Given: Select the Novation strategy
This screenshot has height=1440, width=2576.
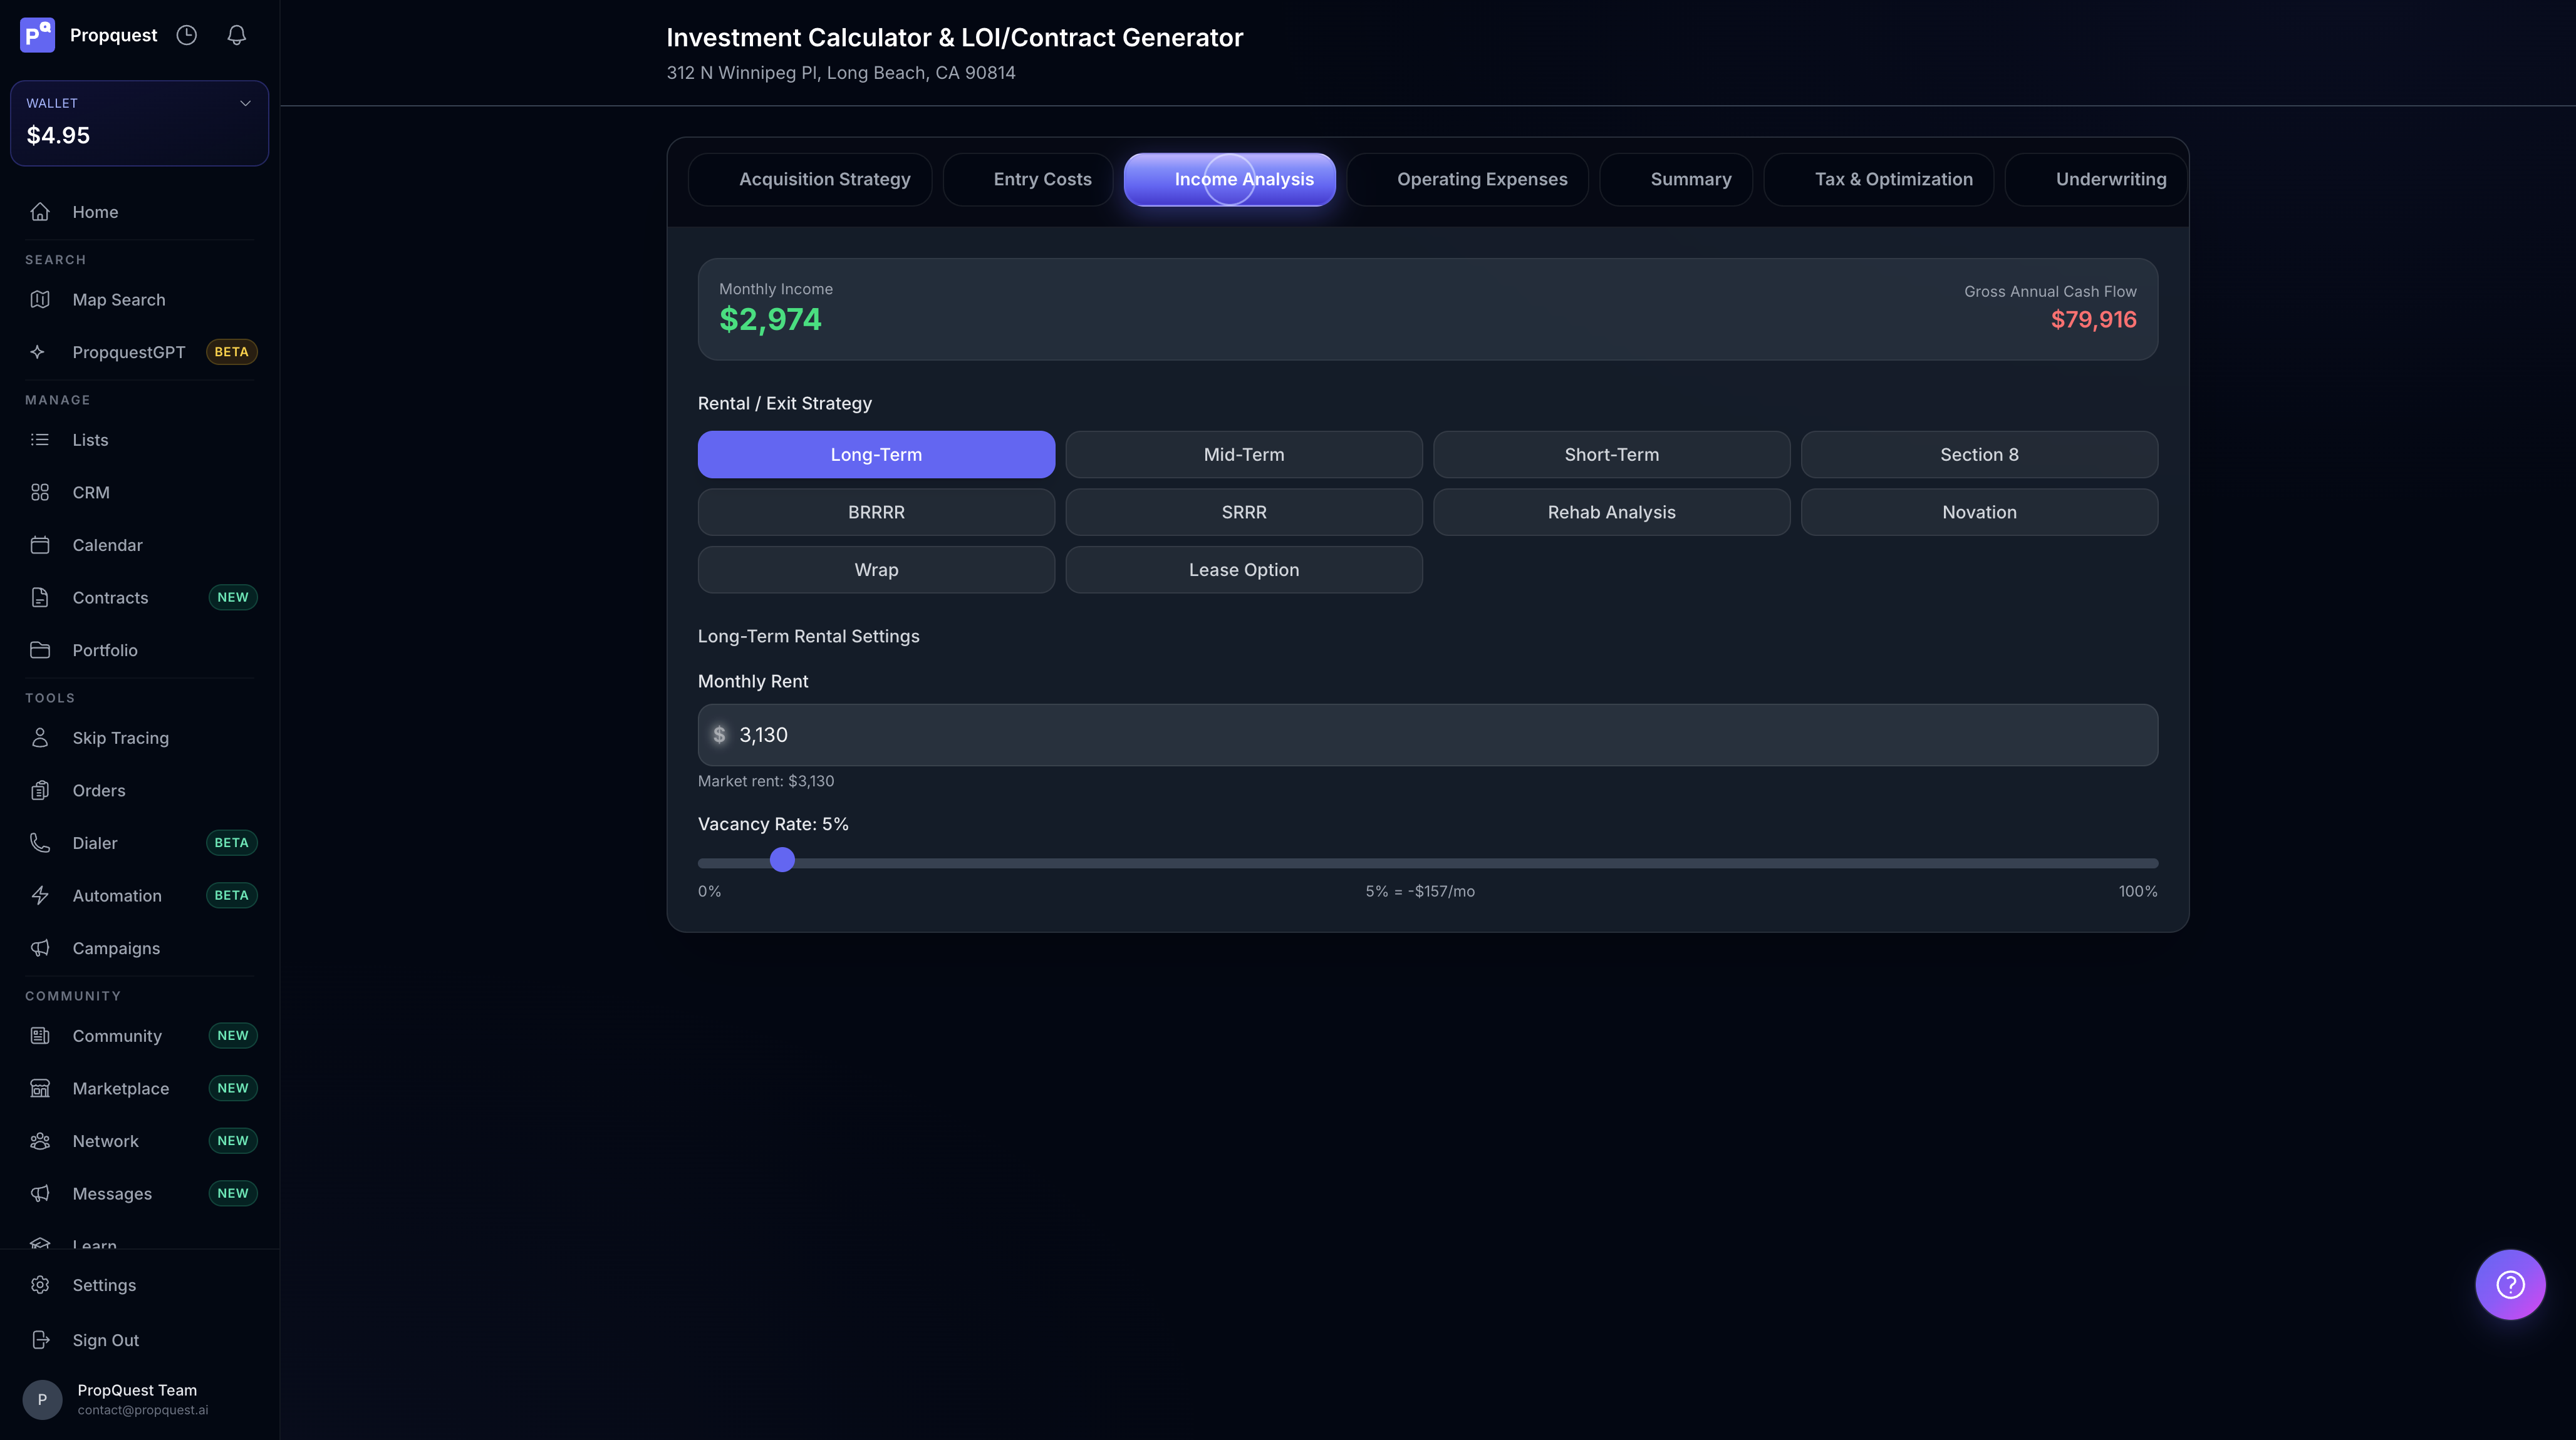Looking at the screenshot, I should click(1980, 513).
